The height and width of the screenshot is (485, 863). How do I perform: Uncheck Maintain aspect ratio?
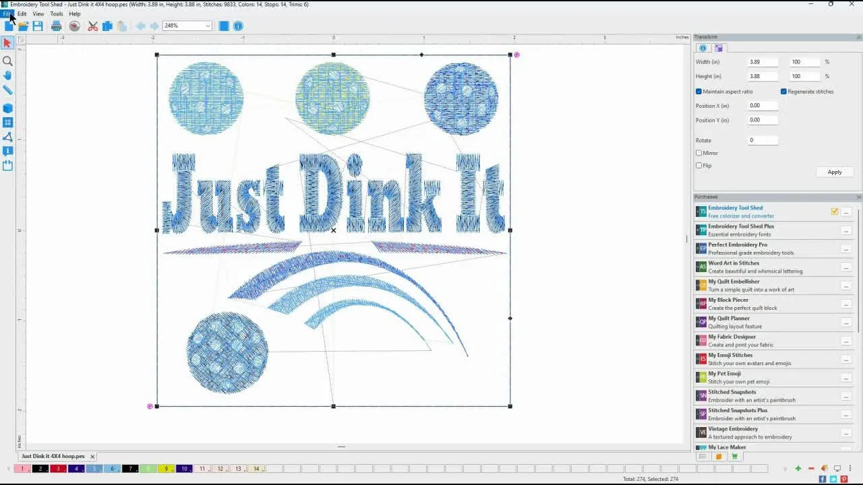pos(698,92)
